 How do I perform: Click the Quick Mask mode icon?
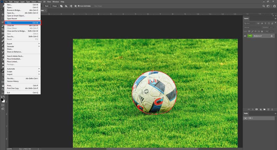coord(3,105)
